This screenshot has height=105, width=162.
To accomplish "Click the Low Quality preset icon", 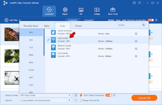I will coord(53,55).
